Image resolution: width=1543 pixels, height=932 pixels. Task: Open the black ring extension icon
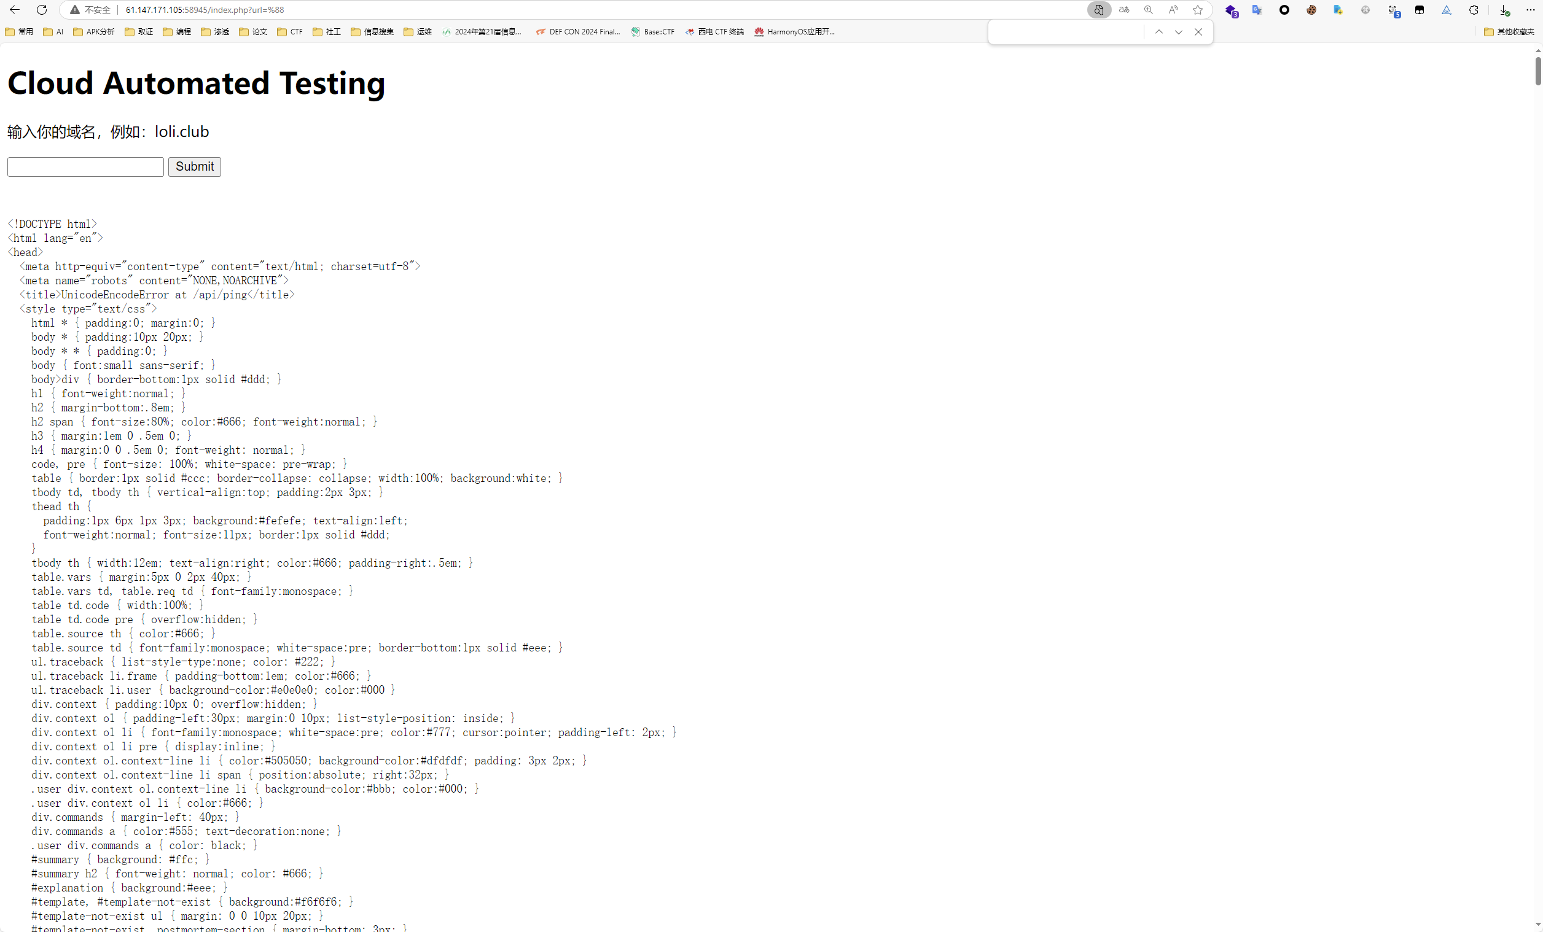1284,10
